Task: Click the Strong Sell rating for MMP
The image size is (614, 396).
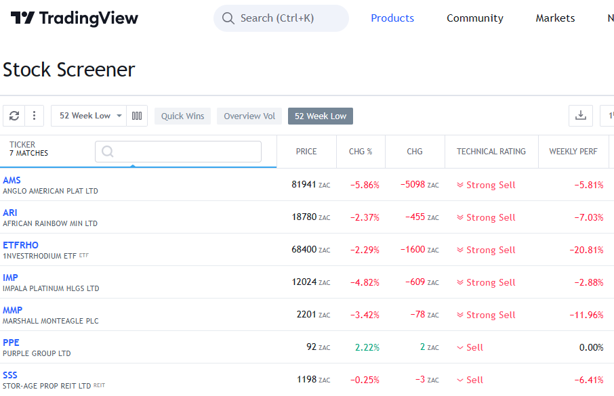Action: point(486,315)
